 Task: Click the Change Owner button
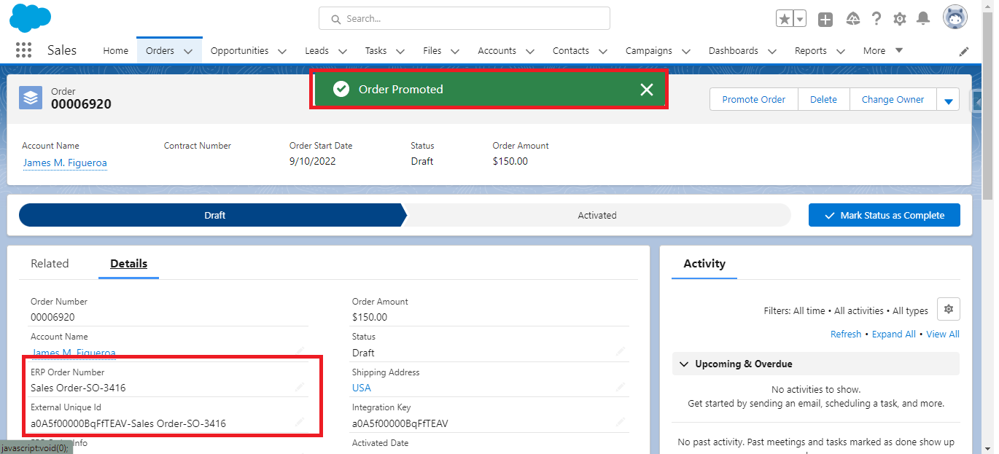click(x=893, y=99)
